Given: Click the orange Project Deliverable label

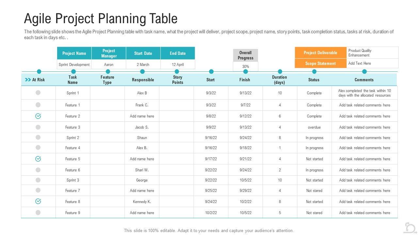Looking at the screenshot, I should click(320, 53).
